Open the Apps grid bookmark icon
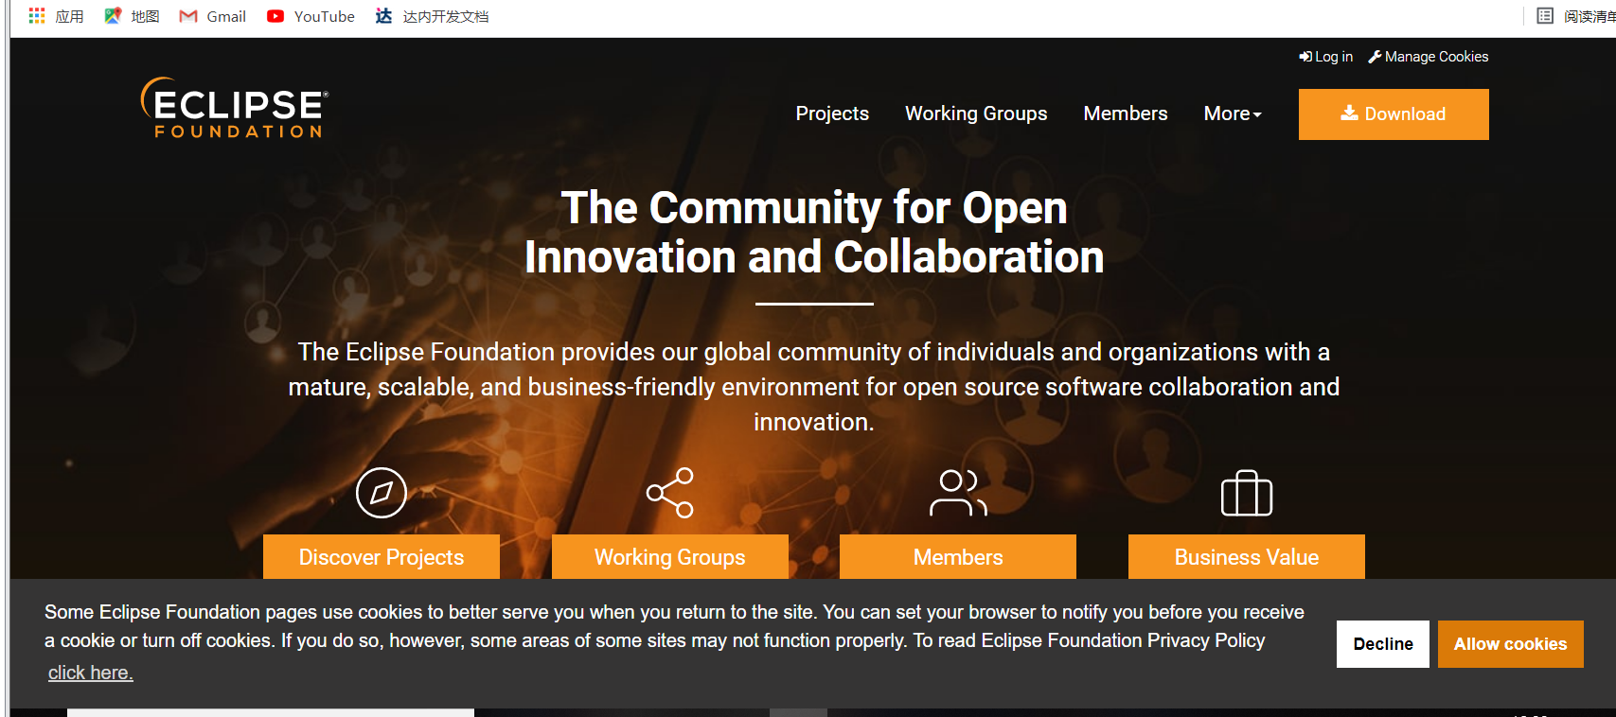The width and height of the screenshot is (1616, 717). click(x=37, y=16)
